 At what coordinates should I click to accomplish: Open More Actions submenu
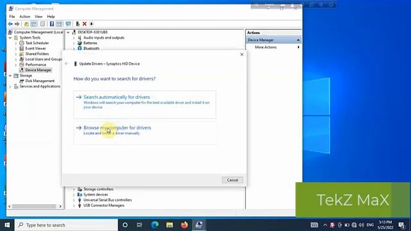click(265, 47)
